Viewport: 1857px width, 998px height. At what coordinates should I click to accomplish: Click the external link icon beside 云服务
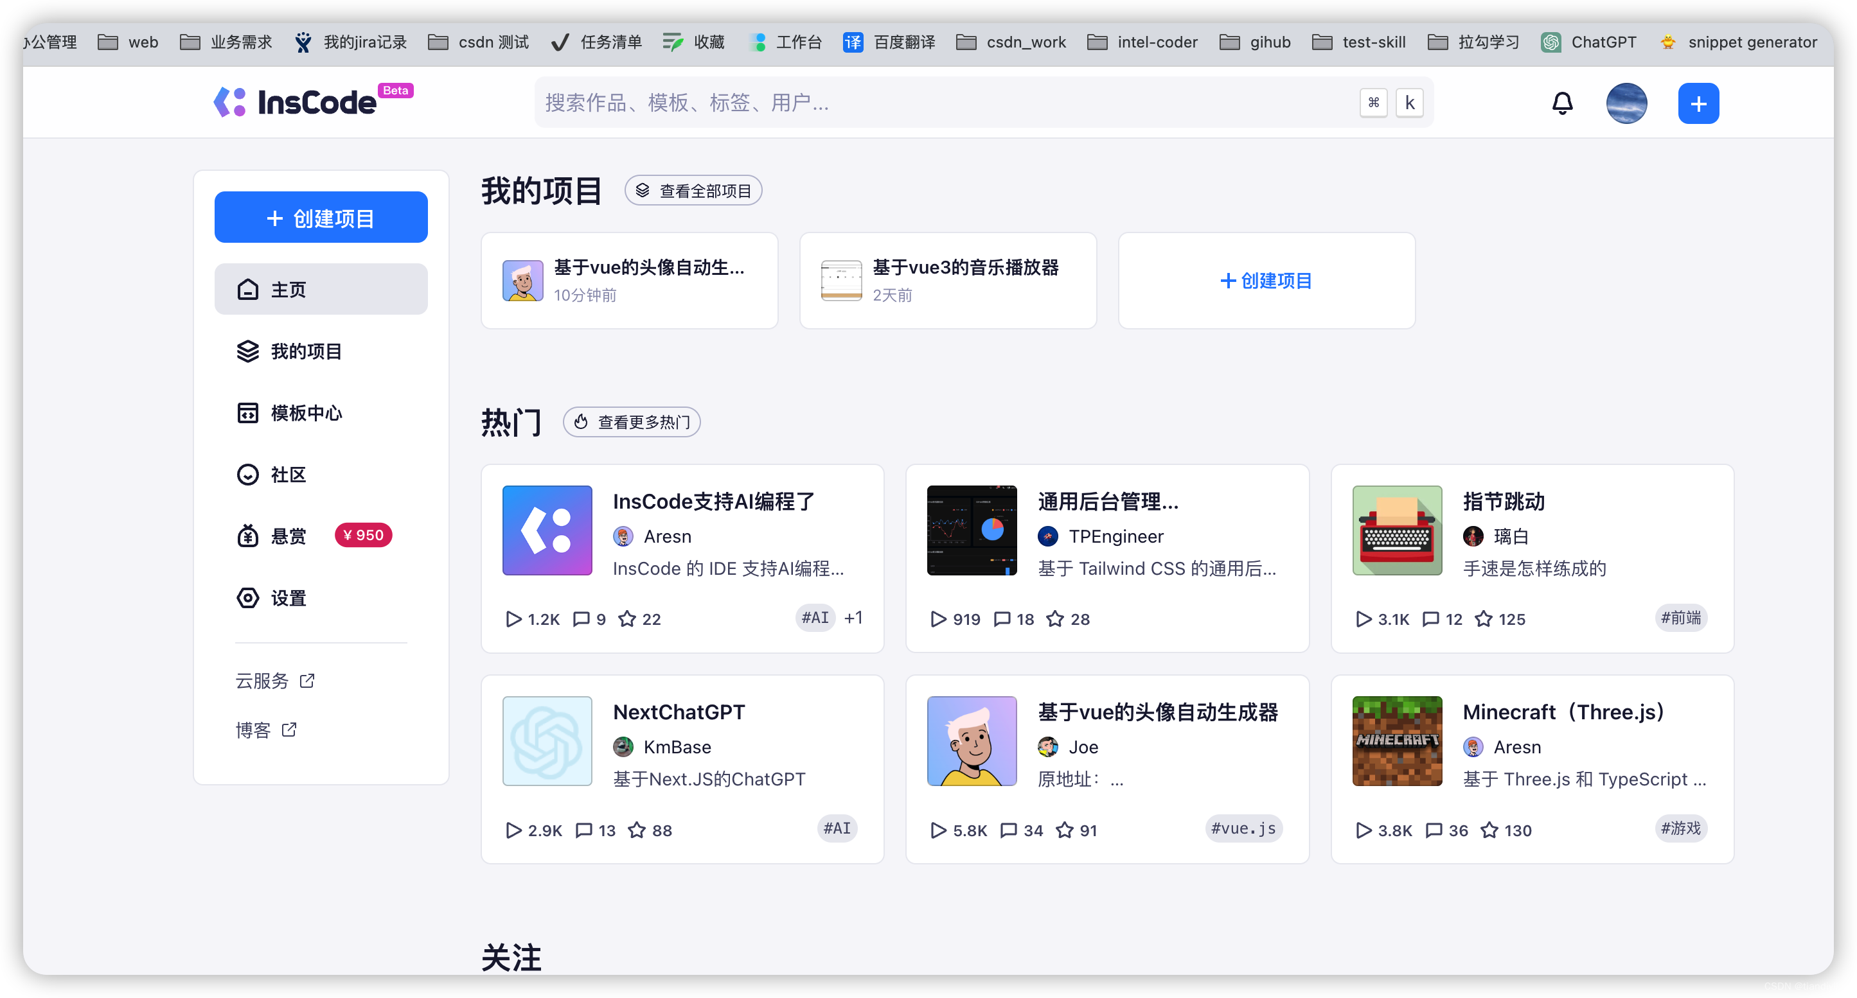(308, 679)
